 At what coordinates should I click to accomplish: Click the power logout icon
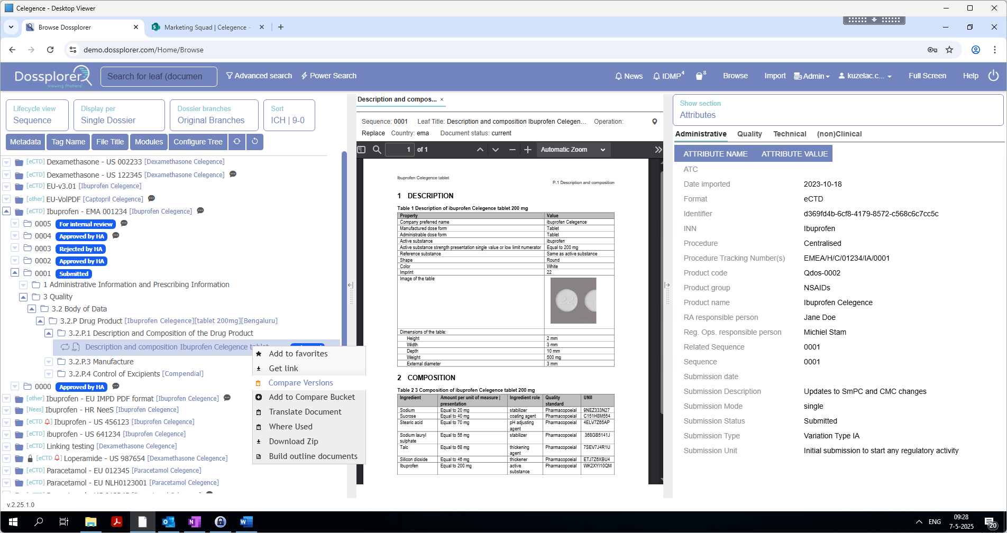coord(993,76)
